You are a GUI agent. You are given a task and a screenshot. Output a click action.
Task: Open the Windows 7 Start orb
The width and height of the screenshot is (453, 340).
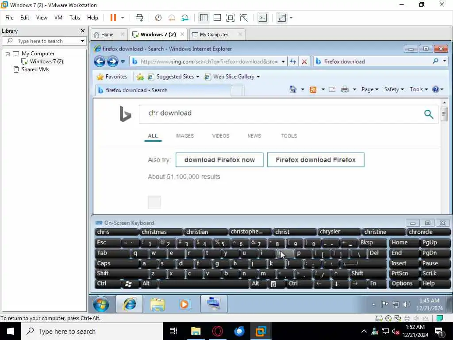(x=101, y=304)
